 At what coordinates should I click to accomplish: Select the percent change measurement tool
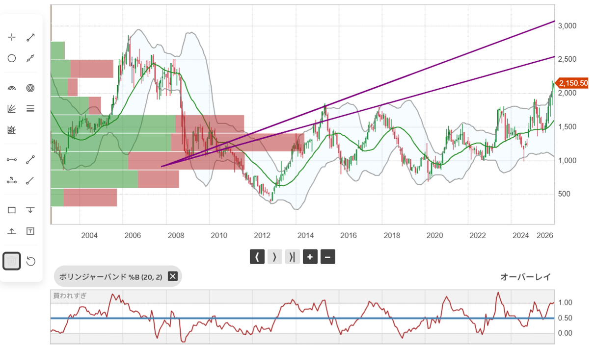(12, 180)
